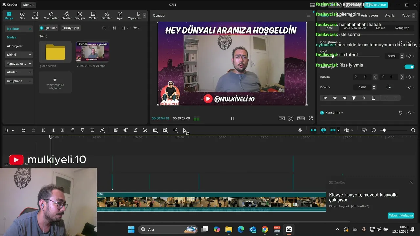
Task: Expand the Yapay zeka sidebar section
Action: [x=19, y=64]
